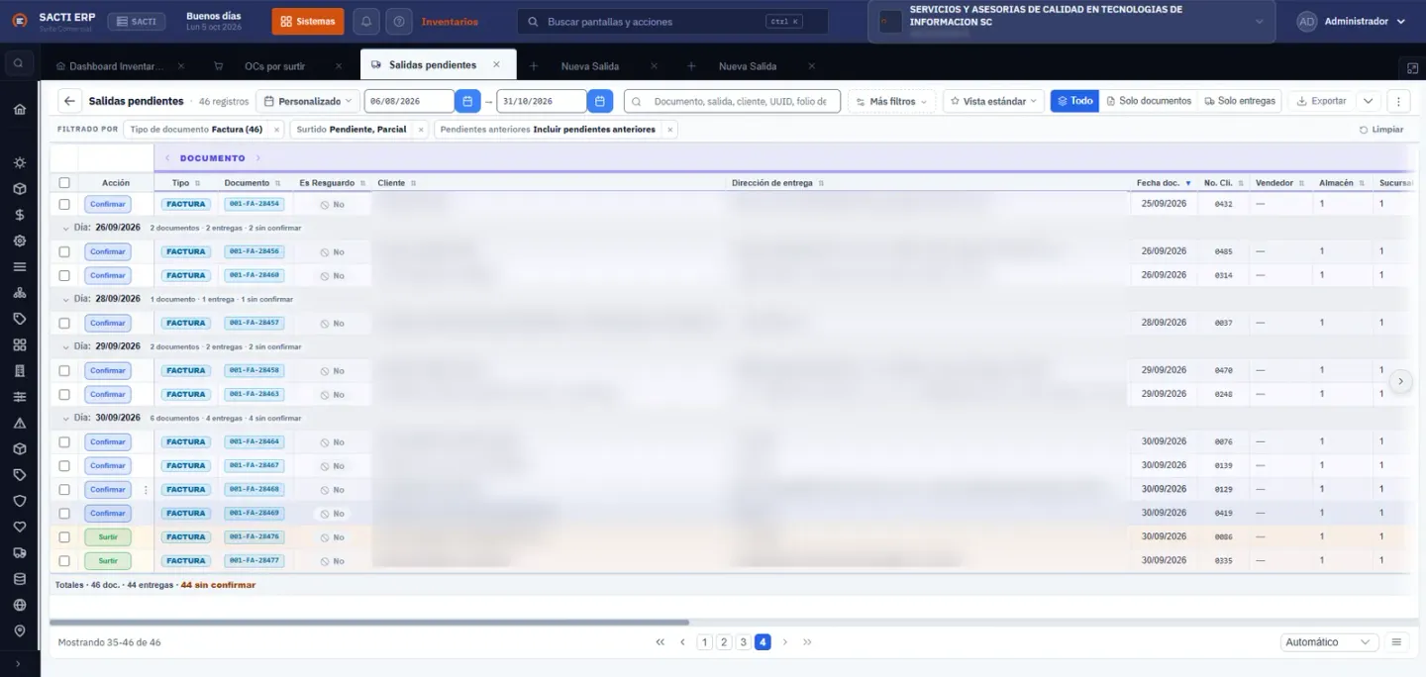
Task: Click the Exportar button
Action: (x=1321, y=101)
